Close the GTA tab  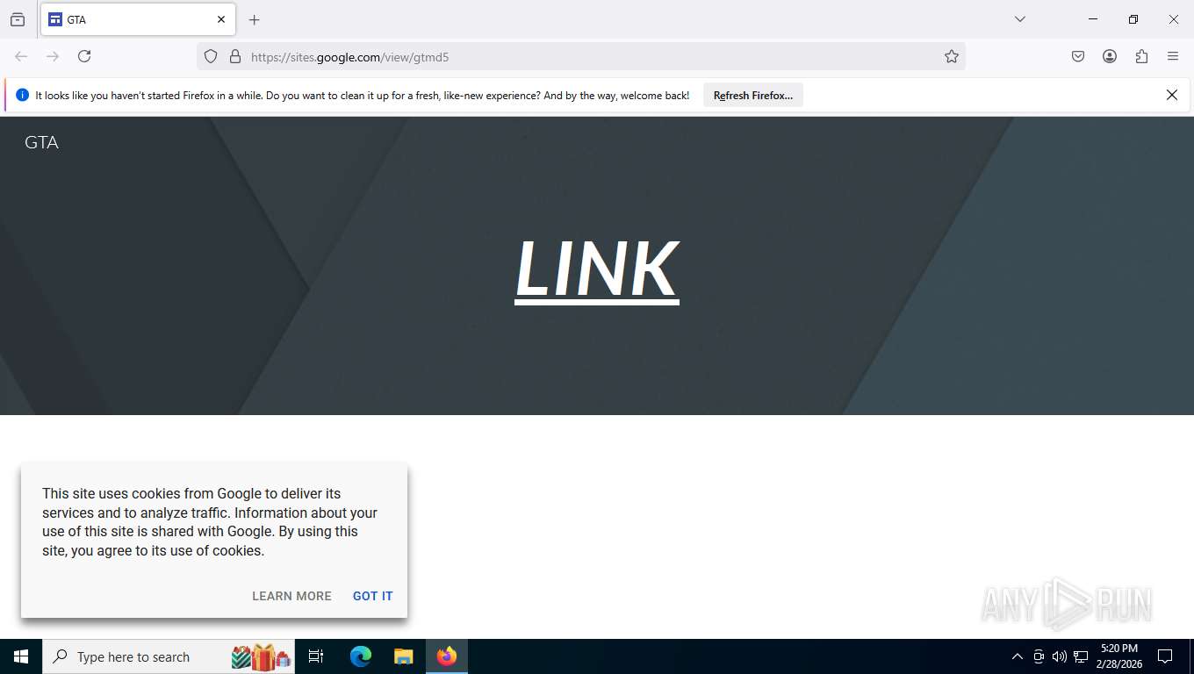coord(221,19)
